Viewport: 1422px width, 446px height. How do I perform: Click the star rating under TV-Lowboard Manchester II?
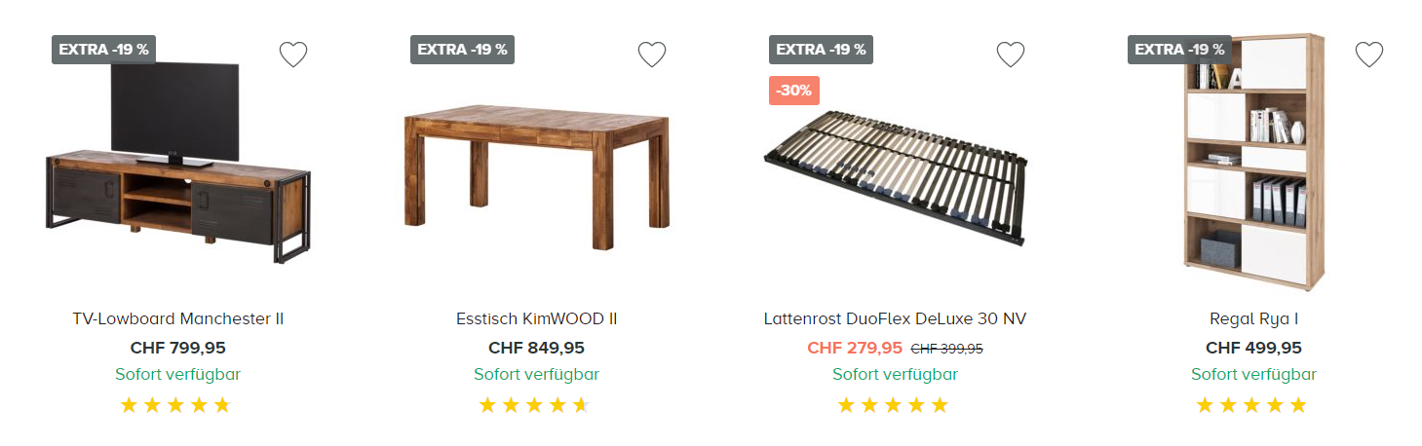tap(175, 405)
